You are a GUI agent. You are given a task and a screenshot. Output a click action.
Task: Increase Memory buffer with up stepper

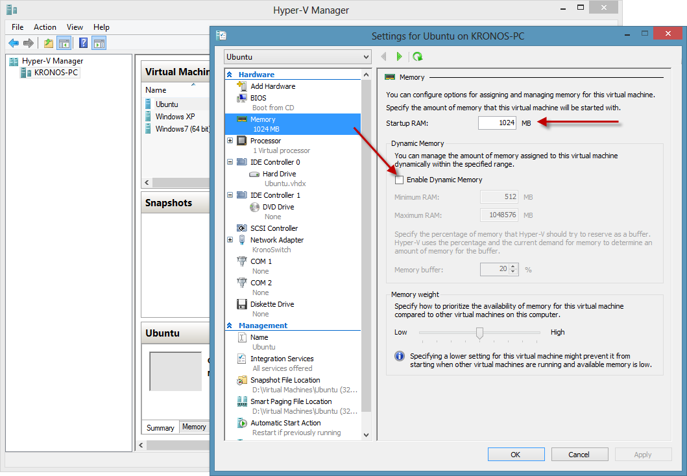pyautogui.click(x=513, y=267)
